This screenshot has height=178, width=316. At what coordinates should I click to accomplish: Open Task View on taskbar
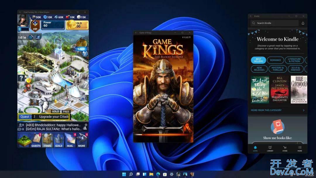pyautogui.click(x=138, y=174)
